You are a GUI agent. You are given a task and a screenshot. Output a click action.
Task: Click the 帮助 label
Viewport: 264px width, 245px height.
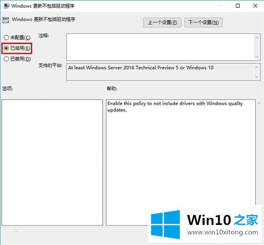click(112, 88)
